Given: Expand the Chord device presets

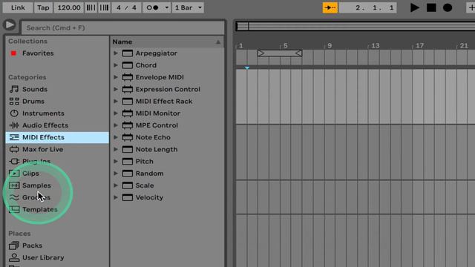Looking at the screenshot, I should point(116,65).
